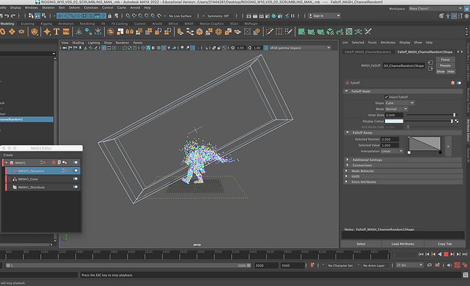Toggle MASH1 network enable switch
This screenshot has height=286, width=470.
75,162
